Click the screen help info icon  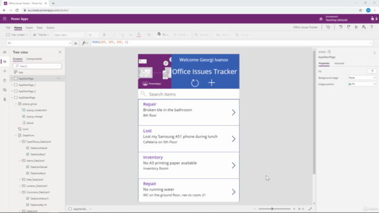coord(329,52)
